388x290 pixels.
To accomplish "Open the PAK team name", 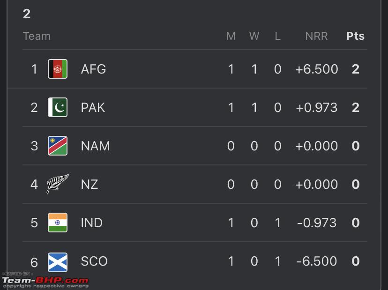I will coord(93,107).
